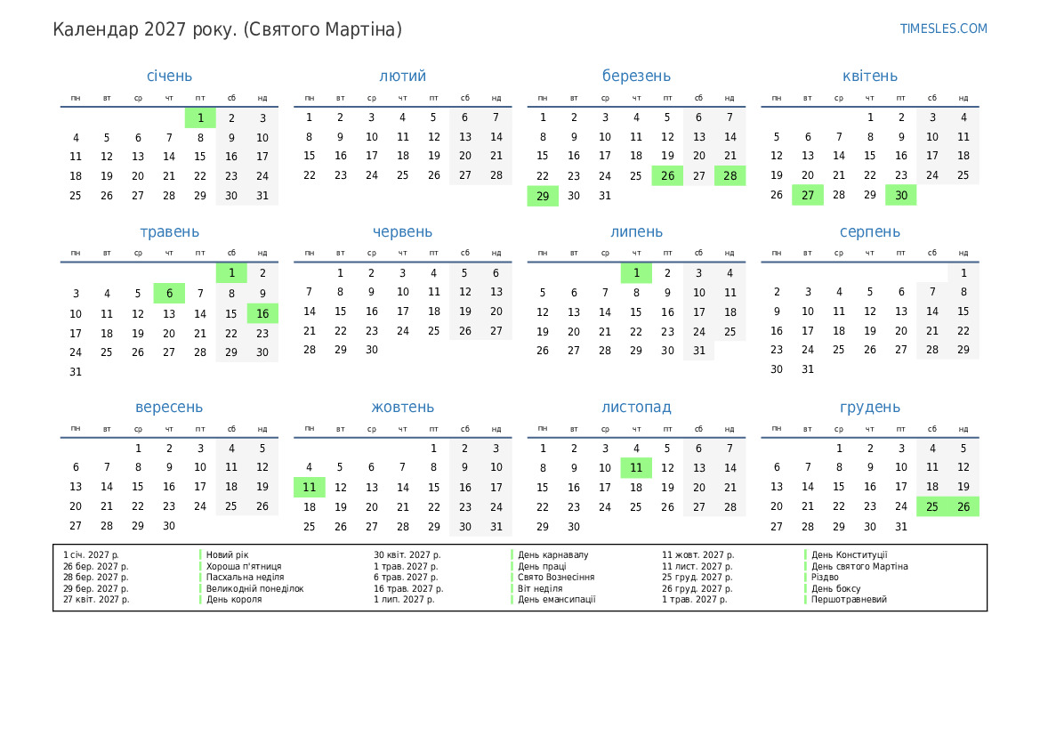Screen dimensions: 1040x736
Task: Click highlighted 16 in травень
Action: [x=262, y=313]
